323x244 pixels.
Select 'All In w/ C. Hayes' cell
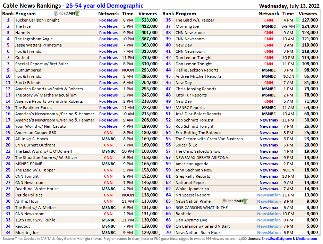point(55,139)
